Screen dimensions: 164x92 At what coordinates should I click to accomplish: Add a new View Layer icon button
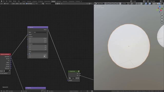(x=161, y=1)
